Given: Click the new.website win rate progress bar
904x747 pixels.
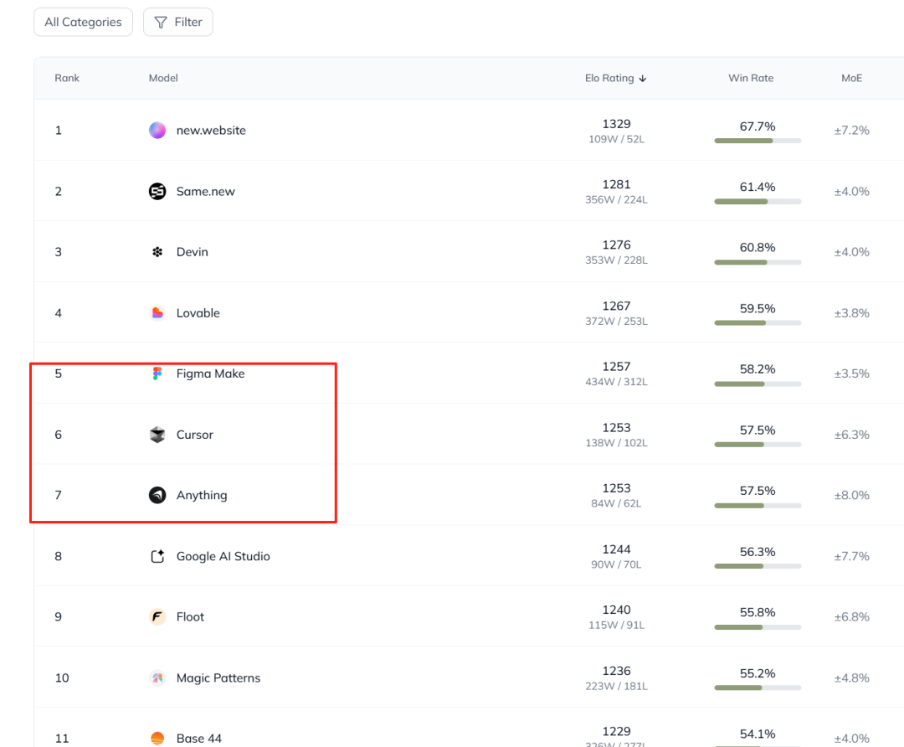Looking at the screenshot, I should 758,141.
